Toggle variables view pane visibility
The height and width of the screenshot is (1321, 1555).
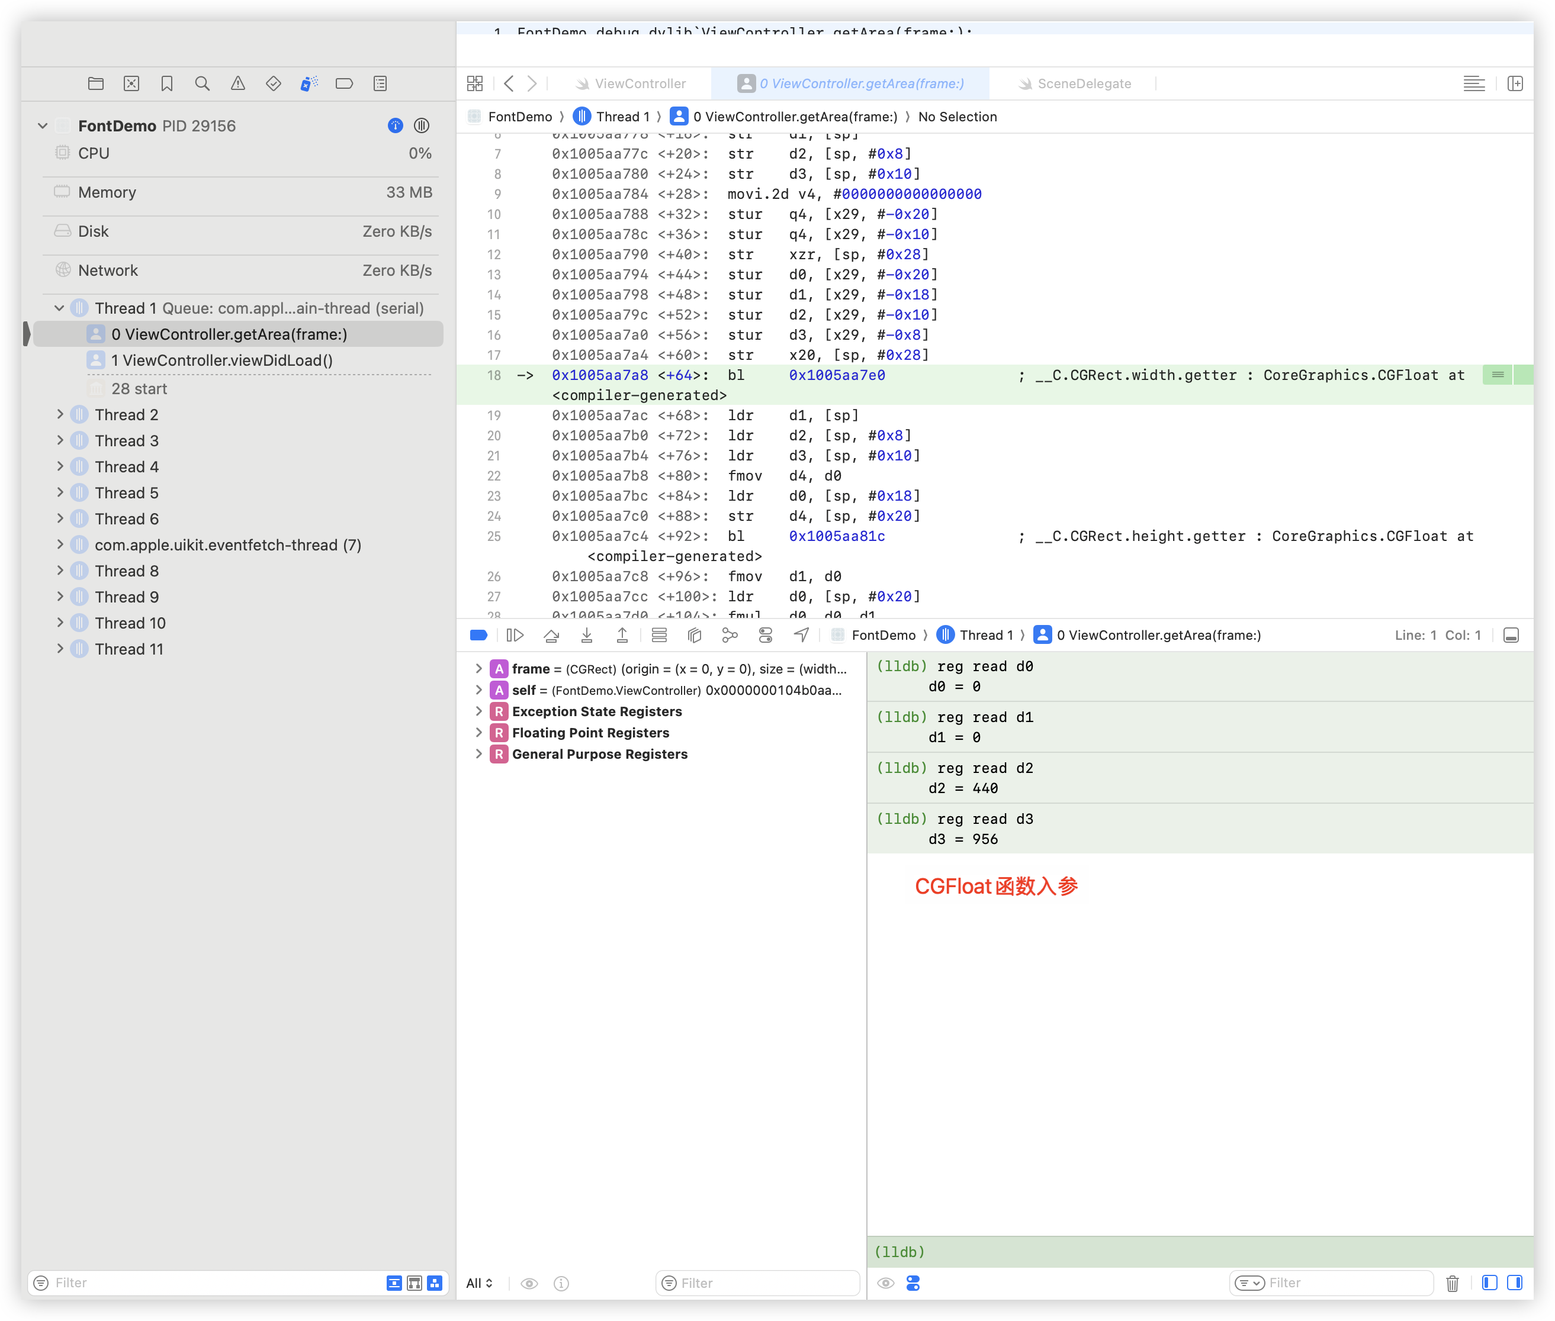pos(1489,1284)
